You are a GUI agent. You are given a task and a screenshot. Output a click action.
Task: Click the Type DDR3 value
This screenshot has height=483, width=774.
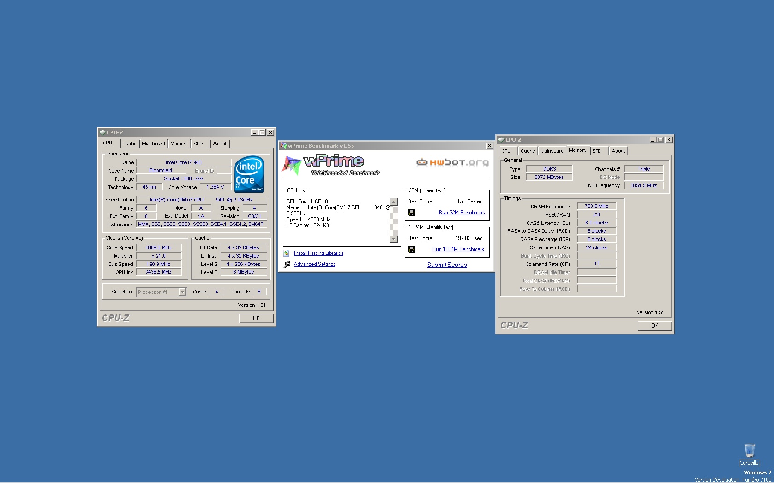coord(549,169)
